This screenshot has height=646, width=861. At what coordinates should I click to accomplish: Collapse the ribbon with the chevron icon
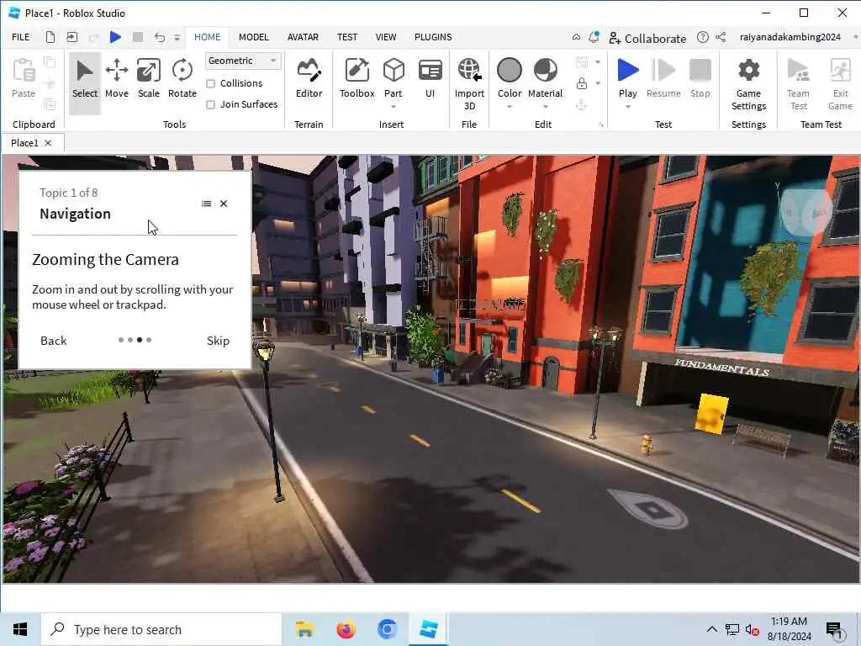pos(576,37)
